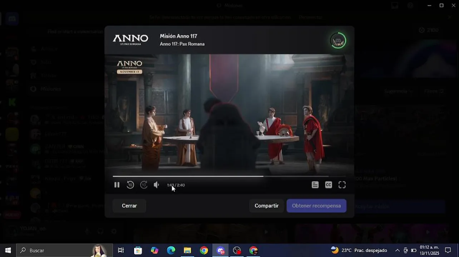This screenshot has width=459, height=257.
Task: Skip the video forward 10 seconds
Action: (144, 185)
